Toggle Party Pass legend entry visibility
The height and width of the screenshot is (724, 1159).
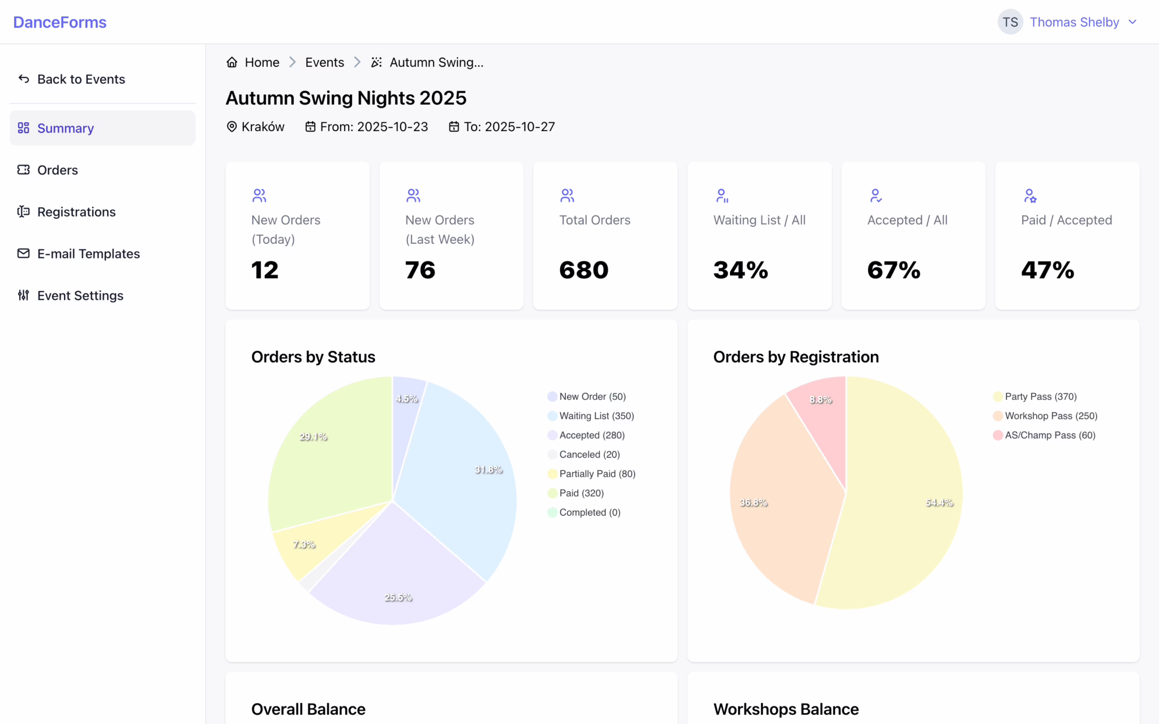pos(1040,397)
